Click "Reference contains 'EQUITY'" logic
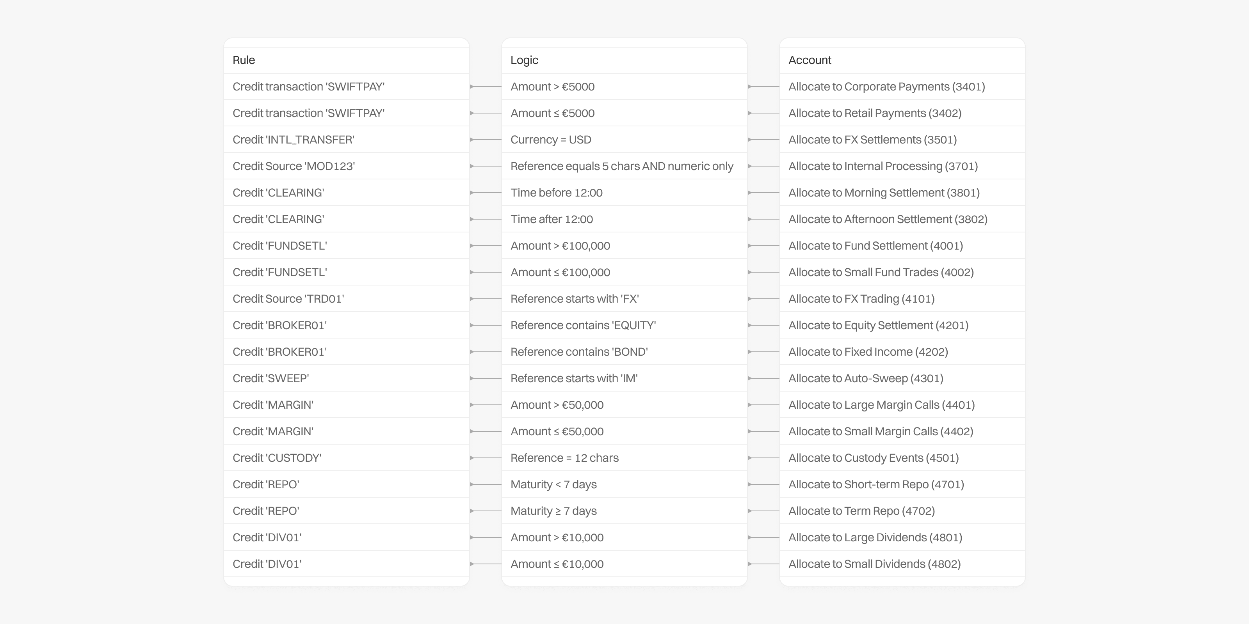Screen dimensions: 1249x624 tap(583, 326)
